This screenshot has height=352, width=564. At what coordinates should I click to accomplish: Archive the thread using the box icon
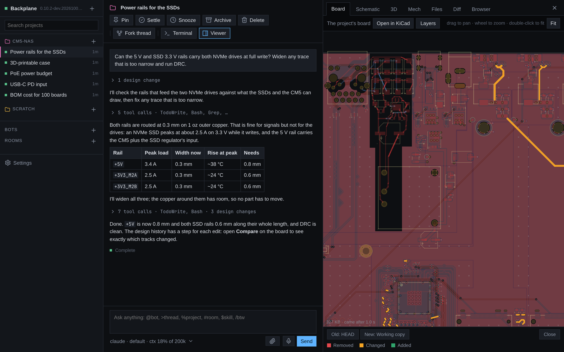[219, 20]
